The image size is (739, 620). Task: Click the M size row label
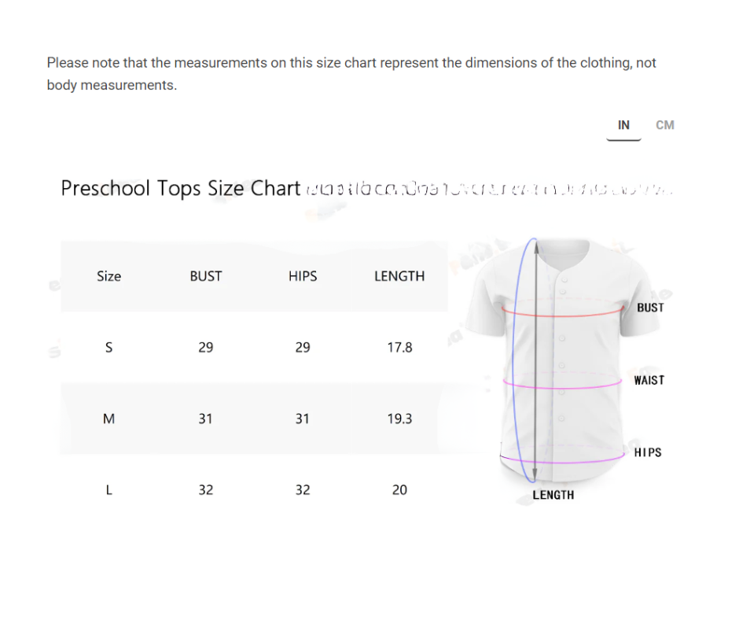click(x=108, y=419)
